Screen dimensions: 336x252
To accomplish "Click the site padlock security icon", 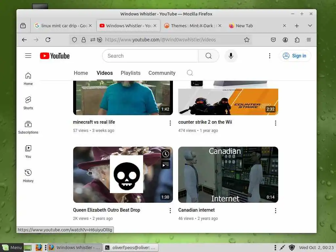I will [x=84, y=40].
